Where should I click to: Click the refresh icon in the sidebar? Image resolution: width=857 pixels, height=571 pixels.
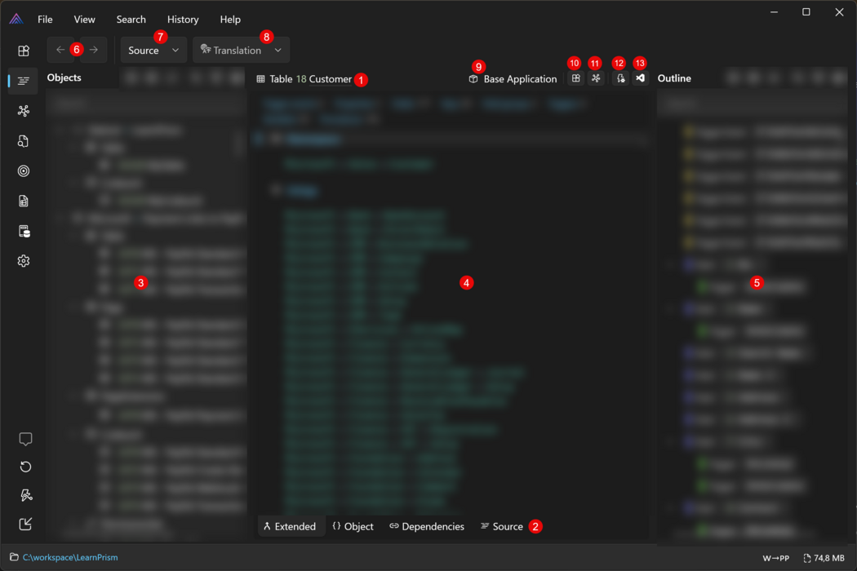tap(25, 467)
